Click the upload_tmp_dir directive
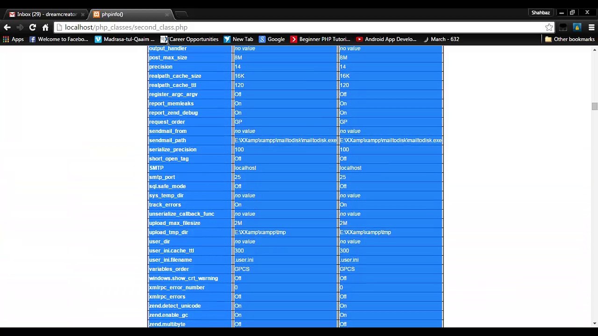Viewport: 598px width, 336px height. tap(168, 232)
